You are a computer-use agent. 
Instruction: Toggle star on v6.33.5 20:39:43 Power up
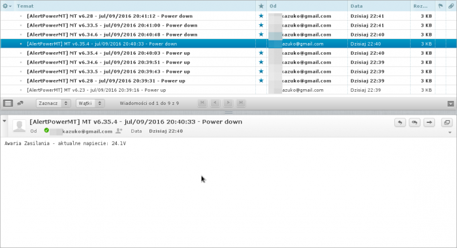tap(261, 72)
